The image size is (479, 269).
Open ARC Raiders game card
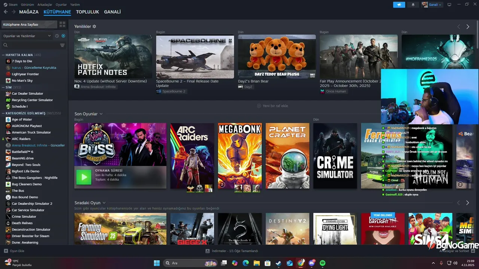pos(192,156)
